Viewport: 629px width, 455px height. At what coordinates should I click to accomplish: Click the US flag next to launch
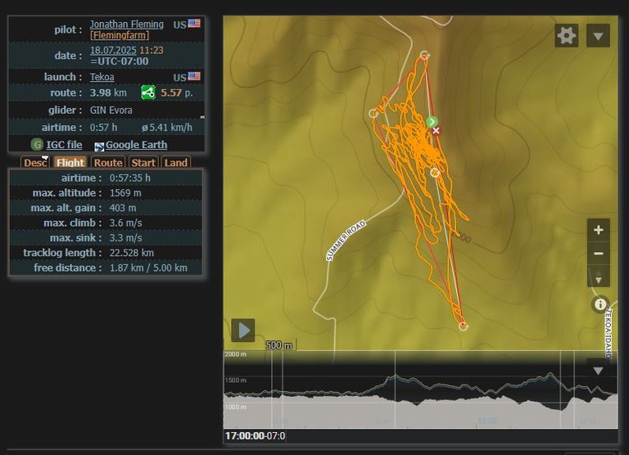(x=194, y=76)
